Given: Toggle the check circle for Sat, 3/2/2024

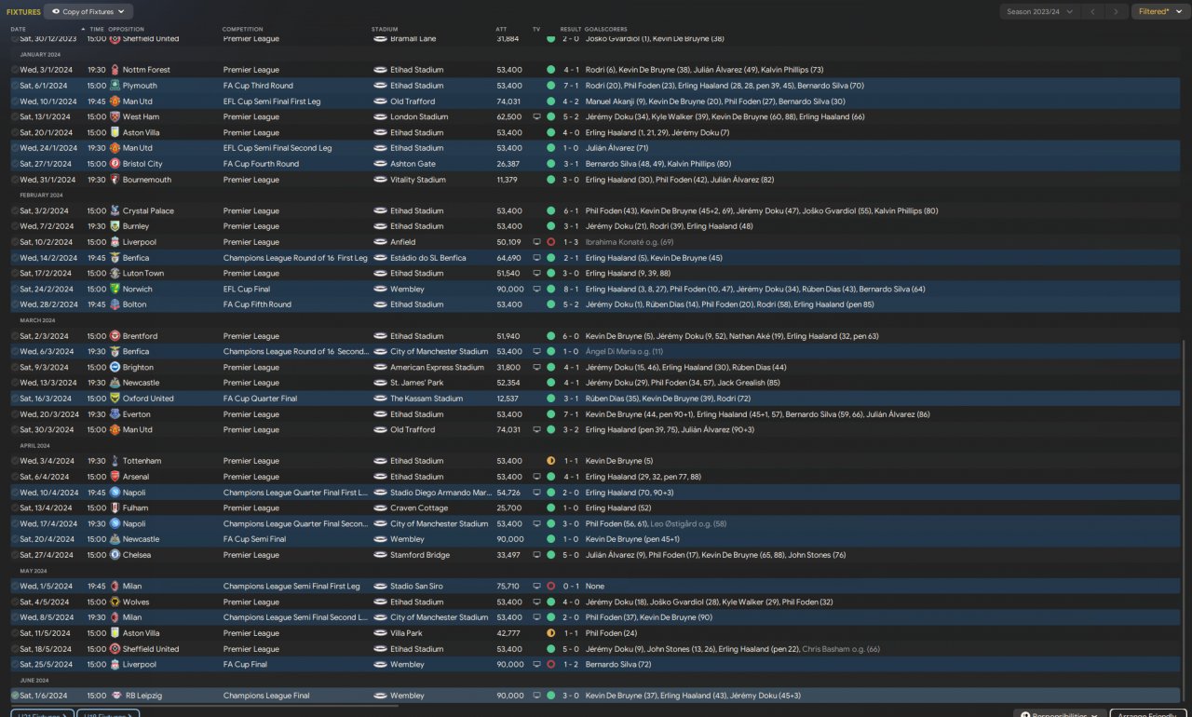Looking at the screenshot, I should tap(15, 210).
